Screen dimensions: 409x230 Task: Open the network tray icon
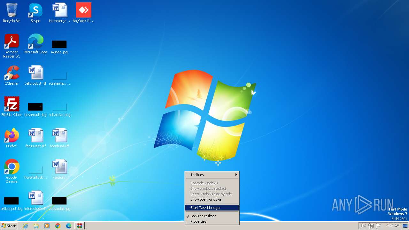(371, 226)
